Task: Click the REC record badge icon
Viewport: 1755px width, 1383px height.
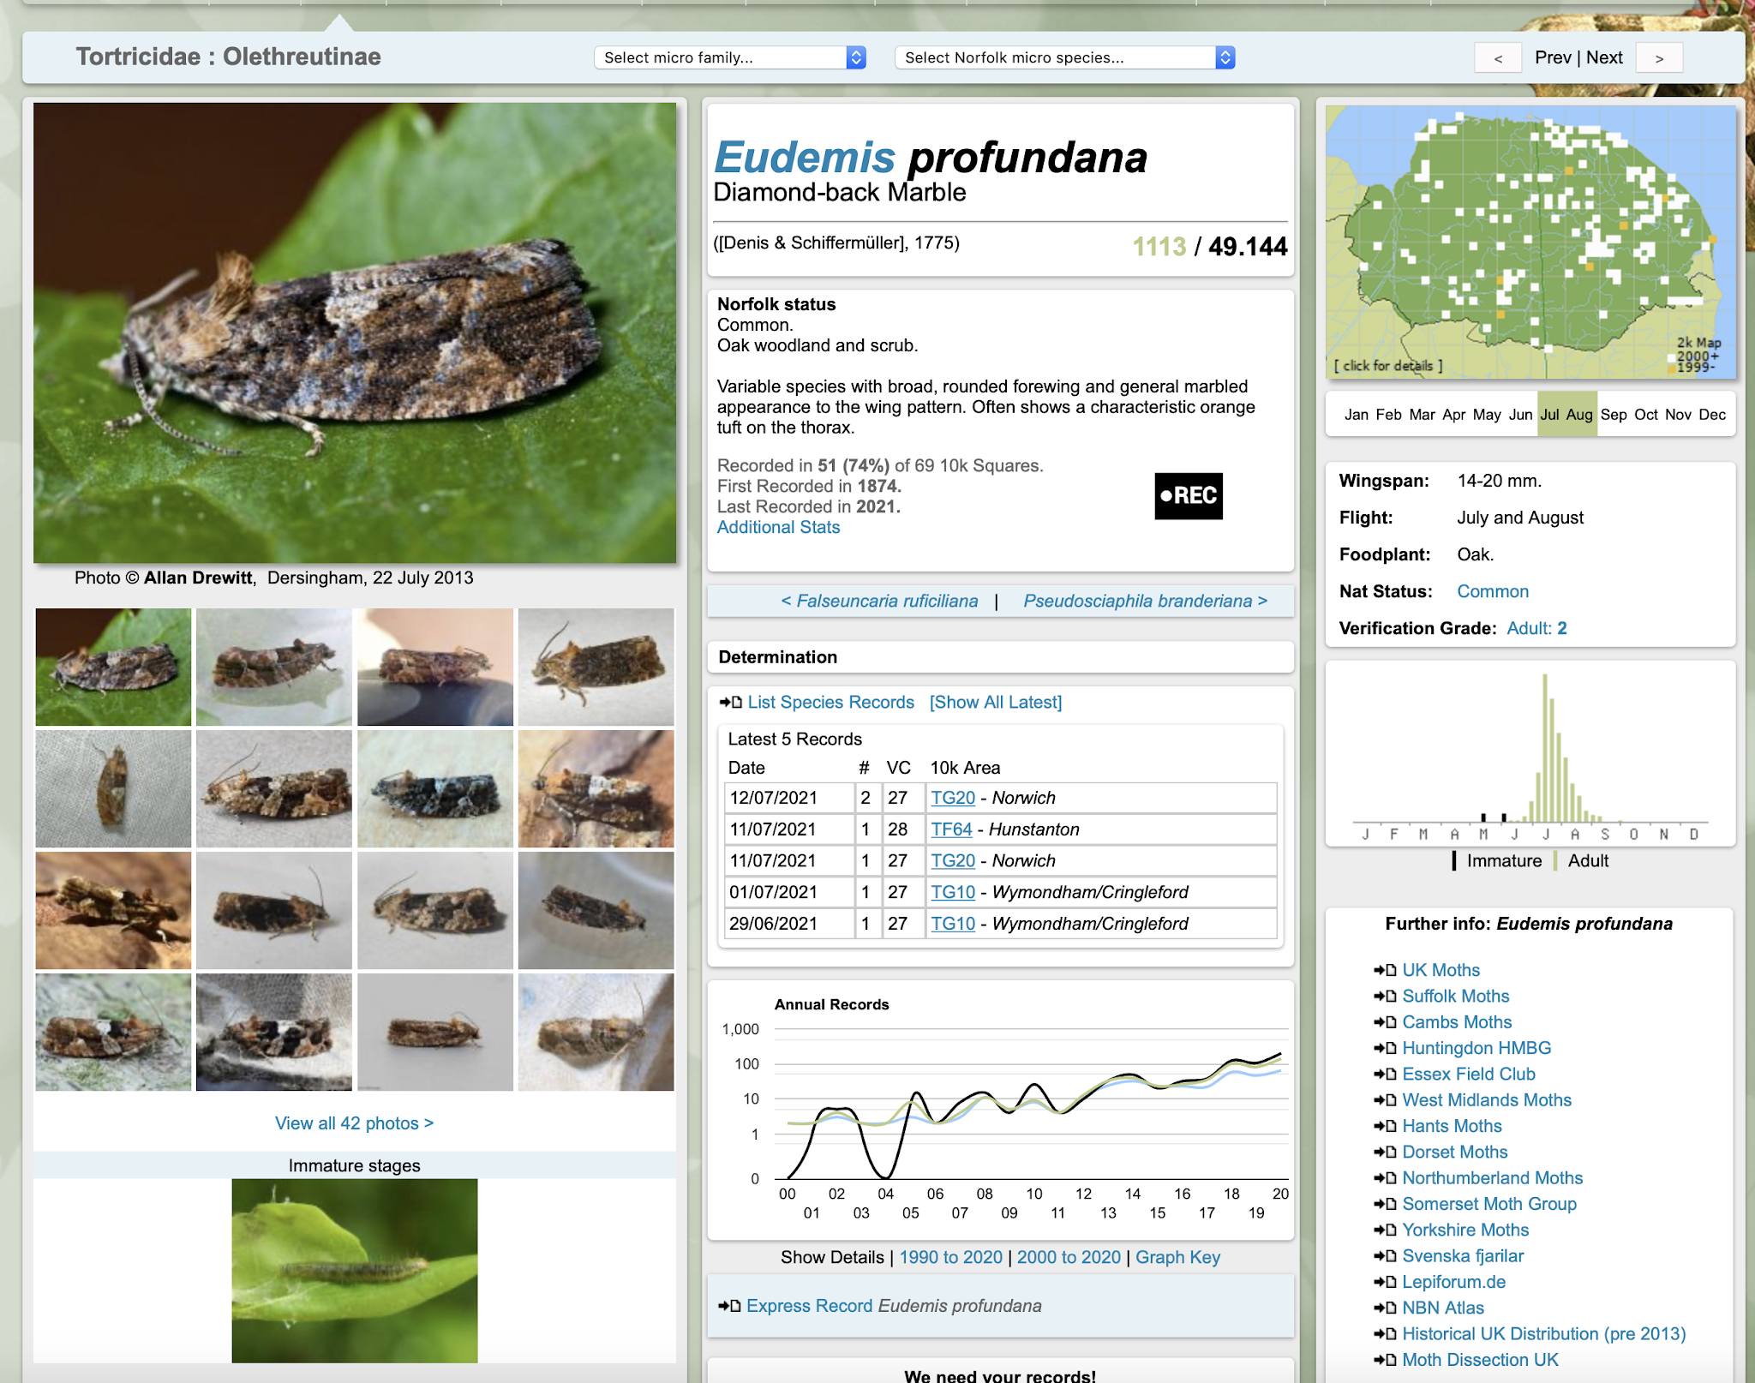Action: pos(1188,496)
